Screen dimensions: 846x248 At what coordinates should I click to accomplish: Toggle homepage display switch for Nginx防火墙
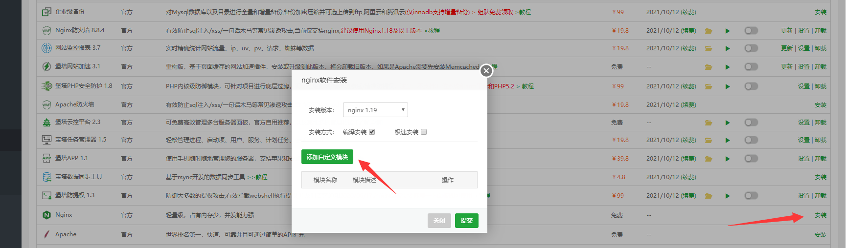click(x=751, y=30)
